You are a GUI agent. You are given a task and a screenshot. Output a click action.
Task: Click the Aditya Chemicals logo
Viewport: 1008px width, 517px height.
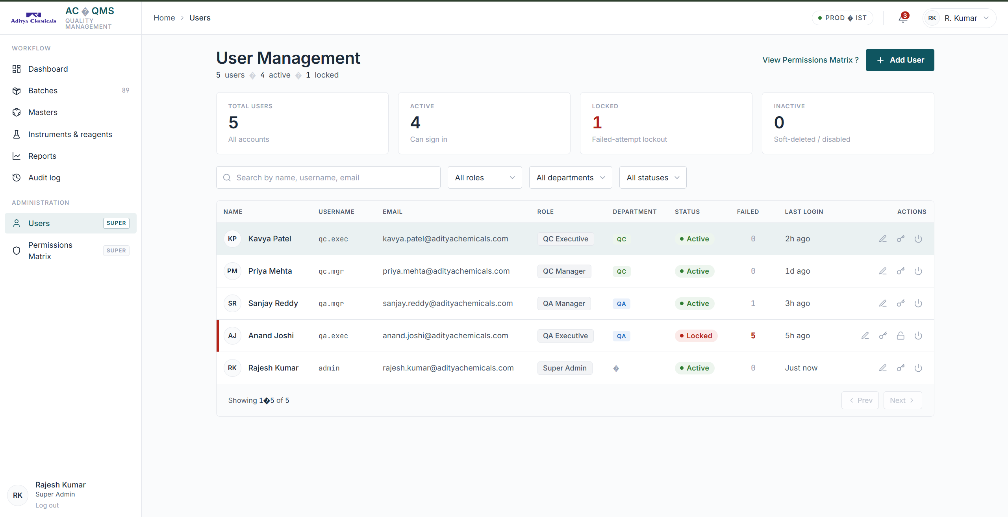point(33,18)
